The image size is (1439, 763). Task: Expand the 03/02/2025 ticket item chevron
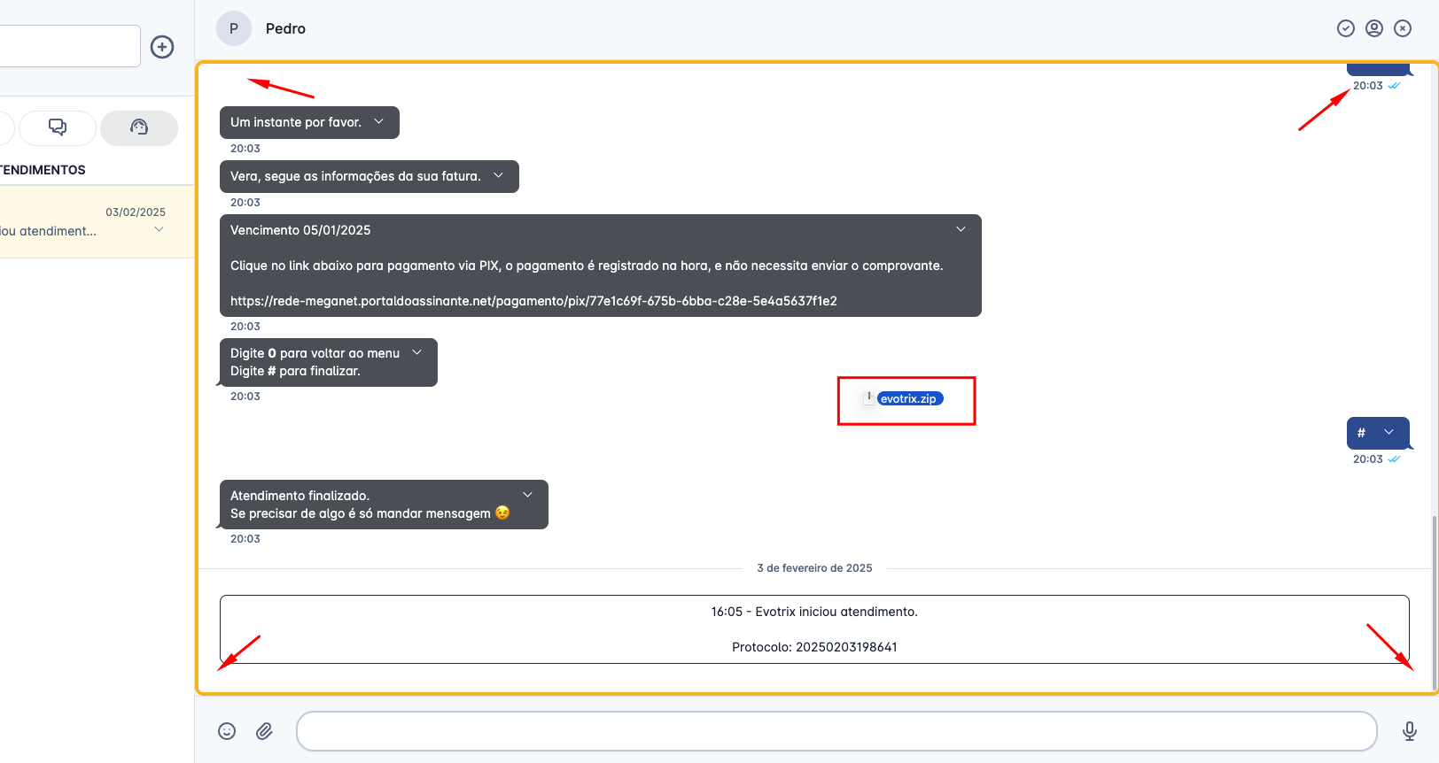tap(159, 230)
